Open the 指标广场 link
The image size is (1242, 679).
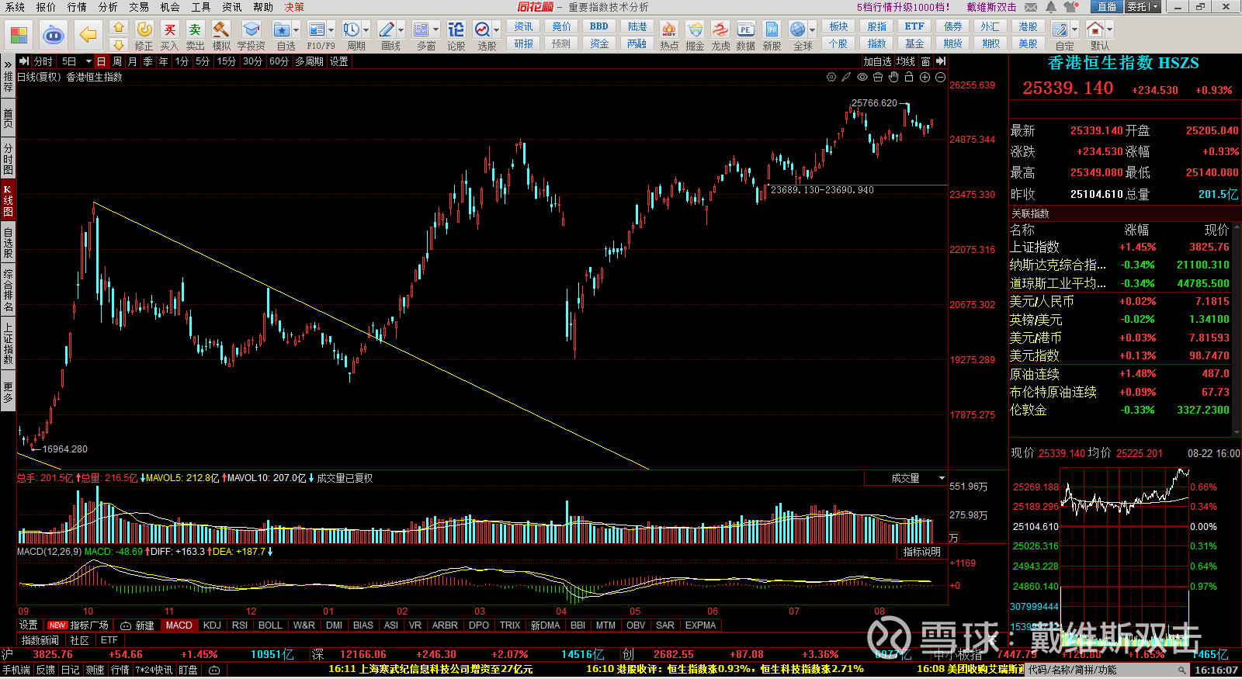coord(78,625)
